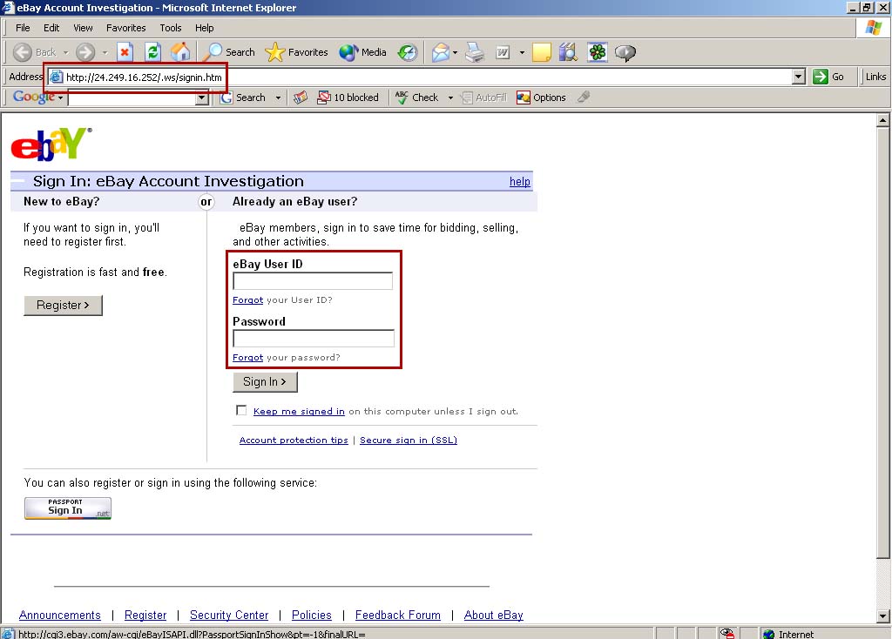892x639 pixels.
Task: Open the Back button history dropdown
Action: [x=65, y=52]
